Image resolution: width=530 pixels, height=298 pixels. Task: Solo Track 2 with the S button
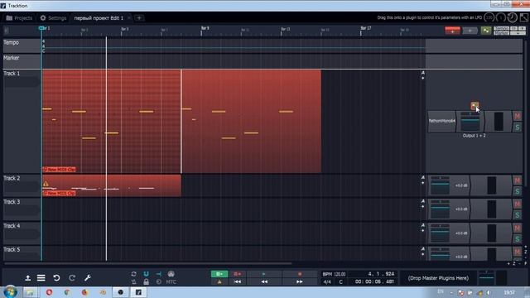[x=517, y=191]
